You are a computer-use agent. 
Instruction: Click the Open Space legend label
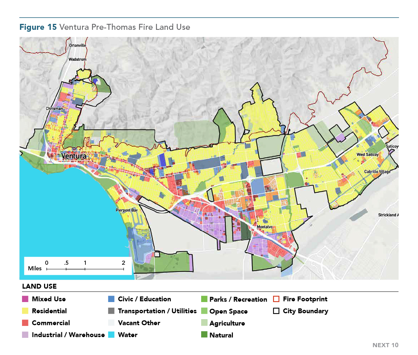point(228,311)
